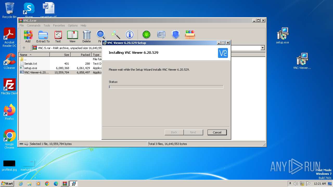Image resolution: width=333 pixels, height=187 pixels.
Task: Sort the file list by Packed column
Action: click(81, 55)
